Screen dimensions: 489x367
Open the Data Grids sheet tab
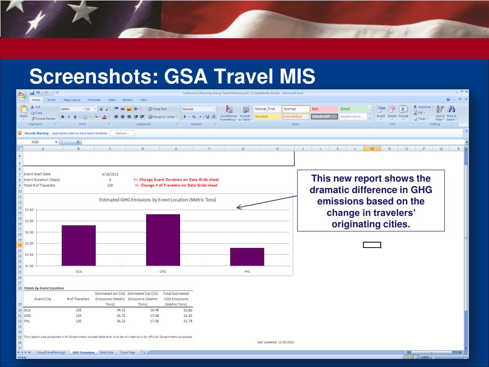point(106,352)
